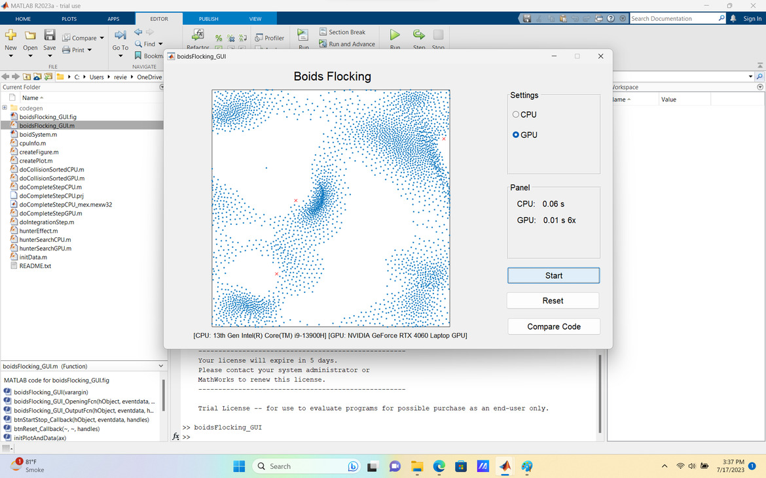This screenshot has height=478, width=766.
Task: Open Microsoft Edge from the taskbar
Action: [439, 466]
